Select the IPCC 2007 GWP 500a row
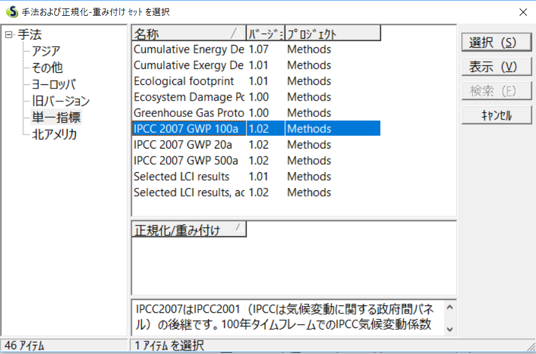 [256, 161]
